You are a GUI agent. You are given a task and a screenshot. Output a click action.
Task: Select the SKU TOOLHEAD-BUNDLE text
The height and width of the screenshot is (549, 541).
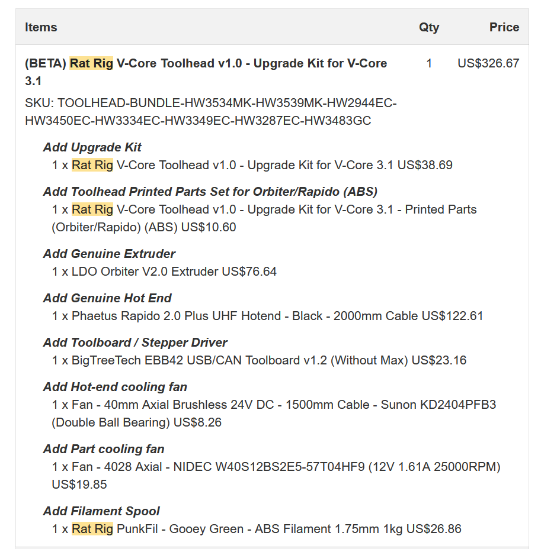pos(211,112)
